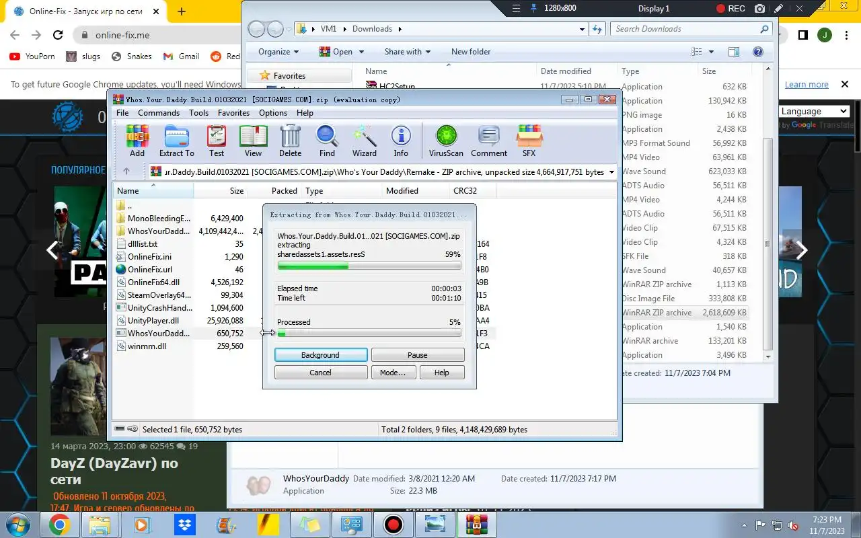Click the REC button in recorder bar
861x538 pixels.
(x=731, y=9)
